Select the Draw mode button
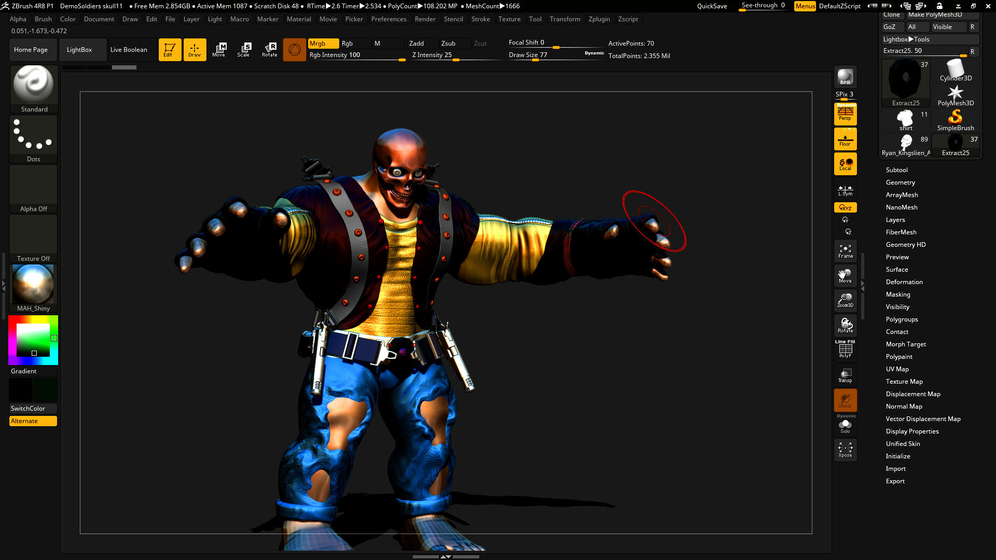The width and height of the screenshot is (996, 560). point(195,50)
